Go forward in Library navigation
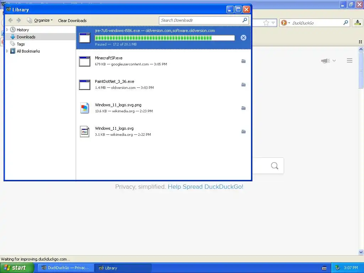 tap(19, 20)
